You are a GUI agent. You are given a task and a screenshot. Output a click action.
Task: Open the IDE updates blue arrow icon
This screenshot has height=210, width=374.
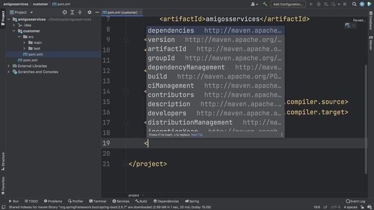coord(362,4)
